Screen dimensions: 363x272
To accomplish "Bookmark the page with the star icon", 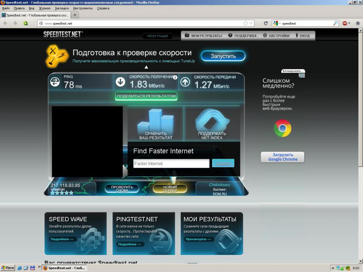I will click(x=245, y=23).
